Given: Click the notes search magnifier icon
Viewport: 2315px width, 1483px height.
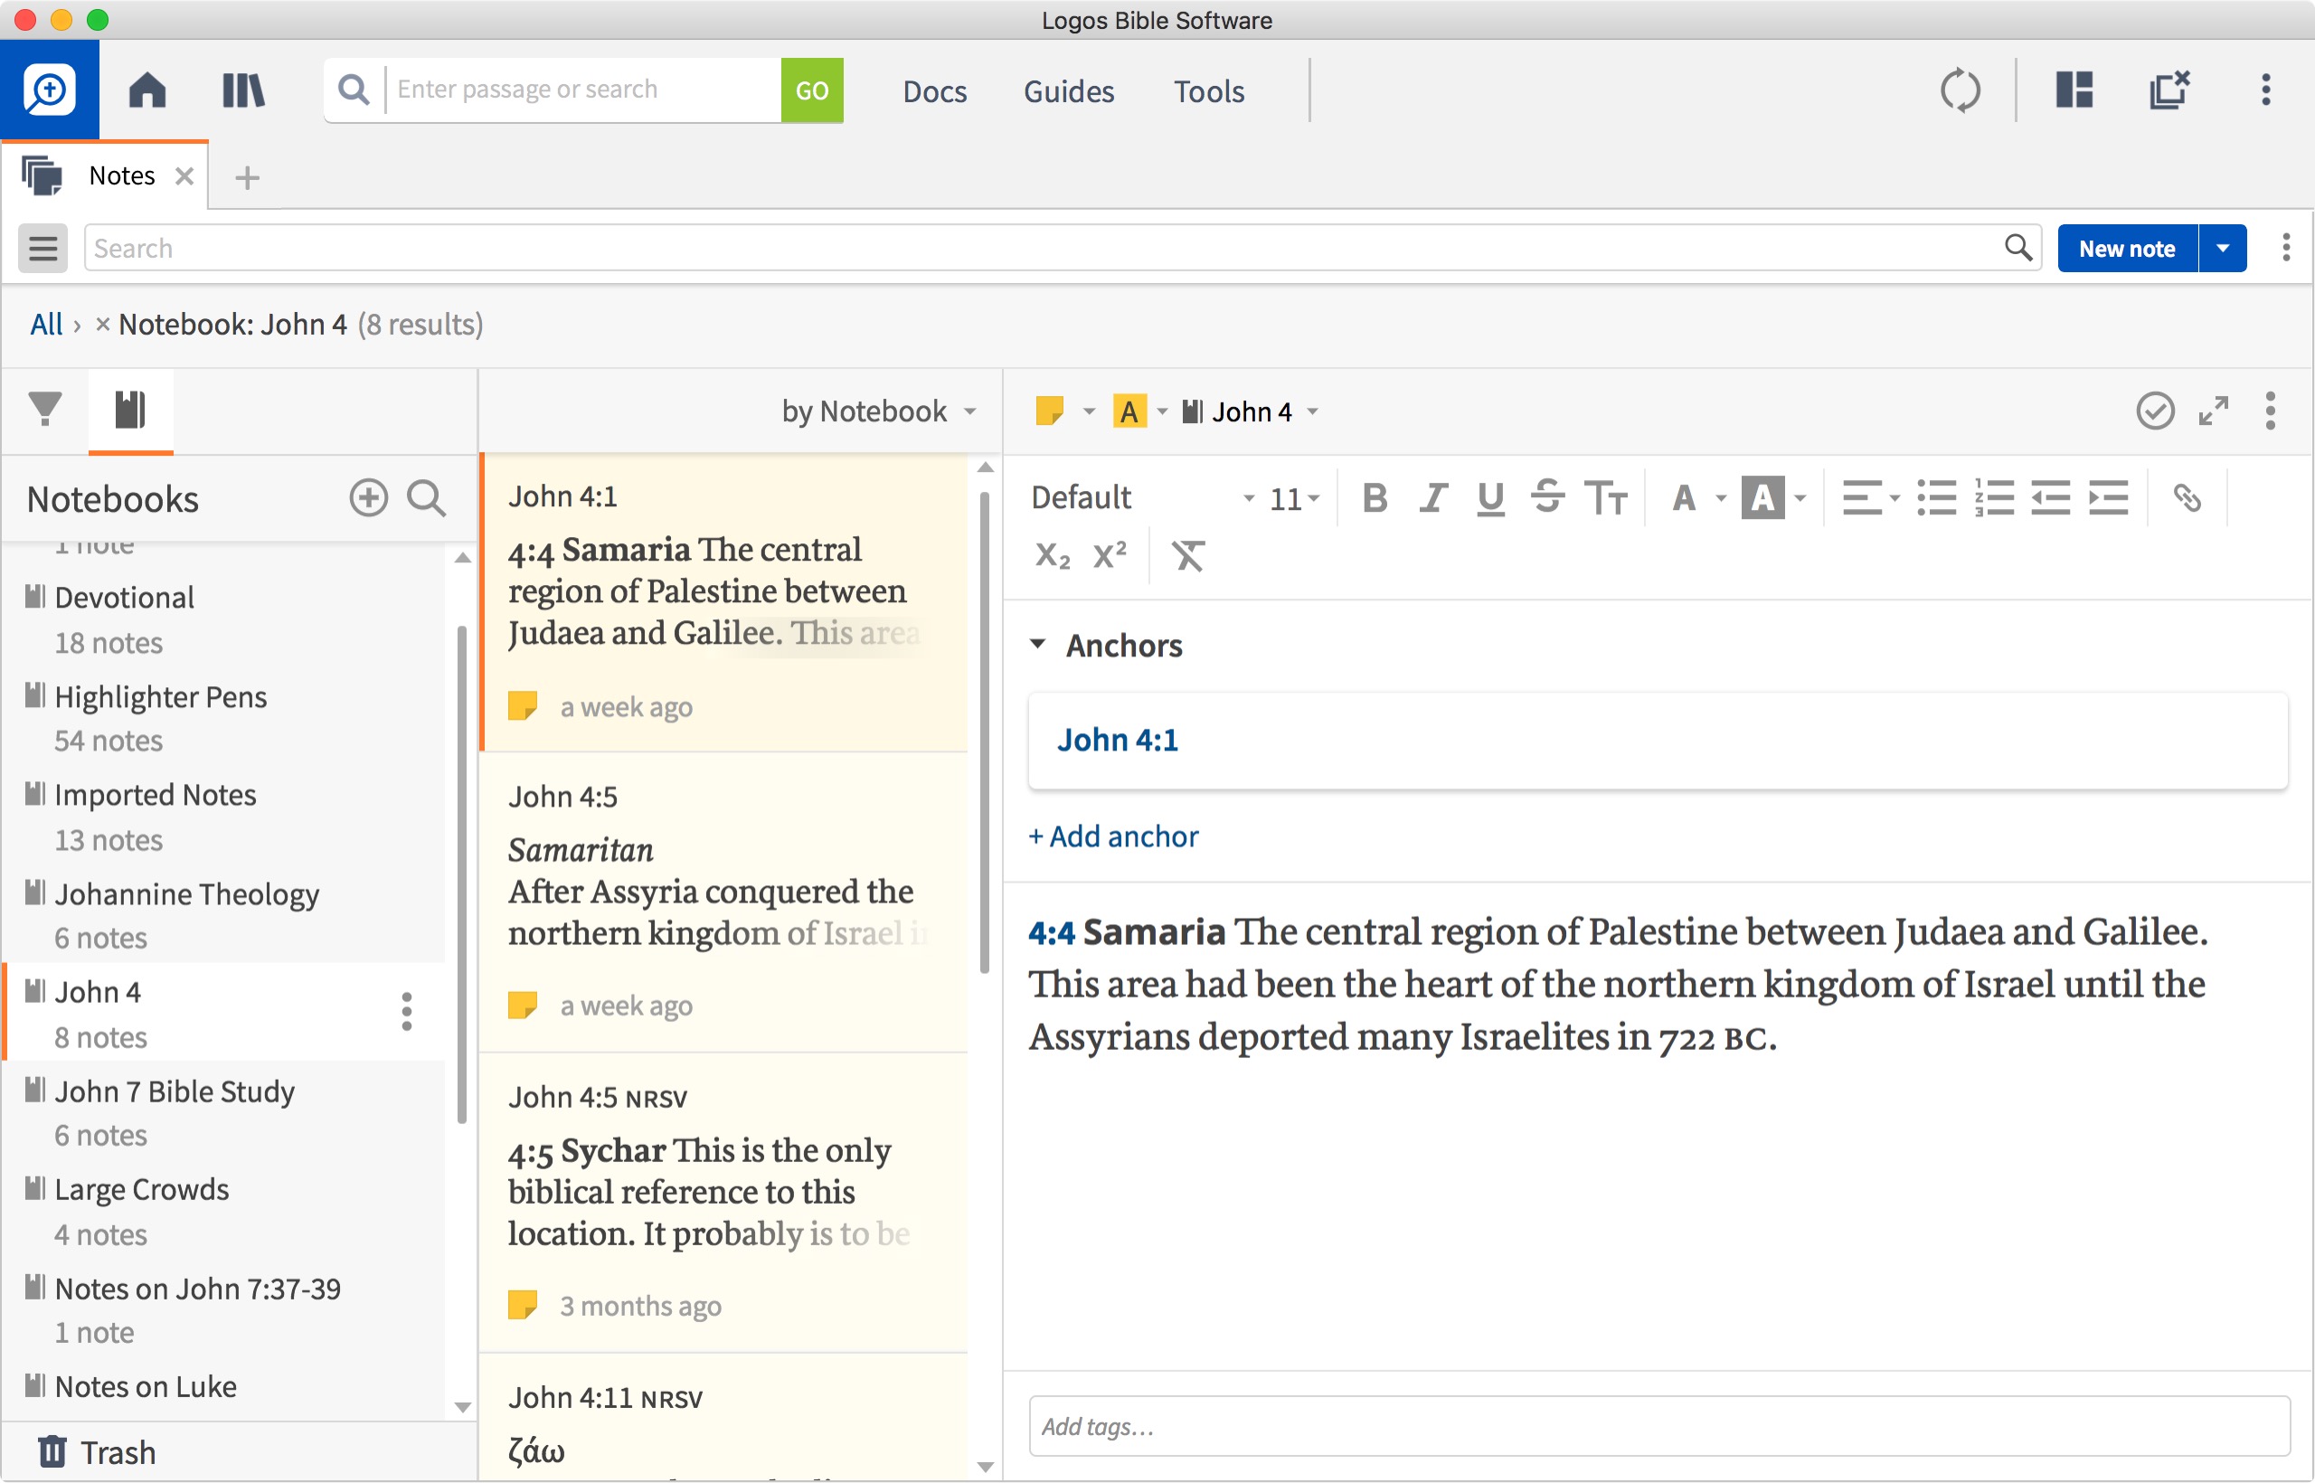Looking at the screenshot, I should pos(2018,249).
